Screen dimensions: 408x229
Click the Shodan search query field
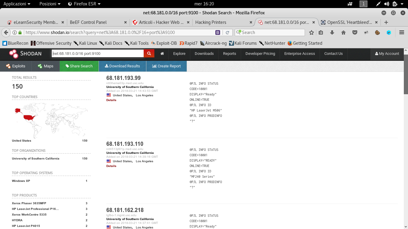(98, 54)
